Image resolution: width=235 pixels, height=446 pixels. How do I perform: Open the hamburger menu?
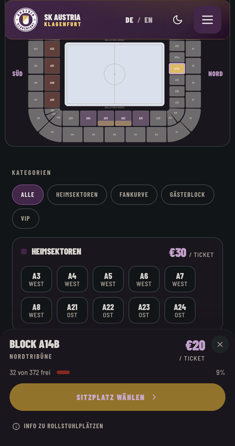(x=208, y=20)
